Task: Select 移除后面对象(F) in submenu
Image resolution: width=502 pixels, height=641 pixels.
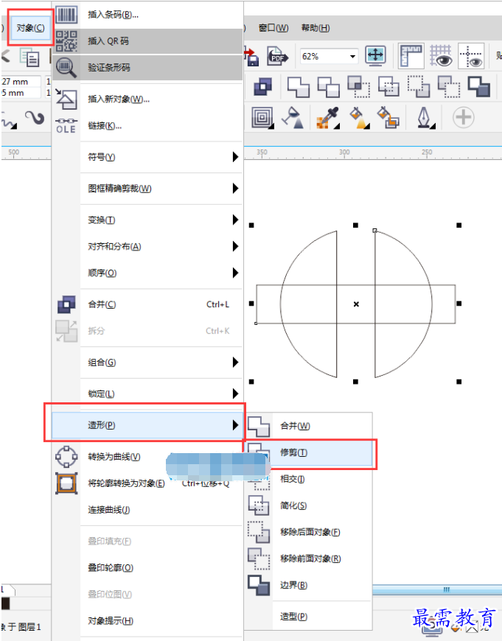Action: pos(308,532)
